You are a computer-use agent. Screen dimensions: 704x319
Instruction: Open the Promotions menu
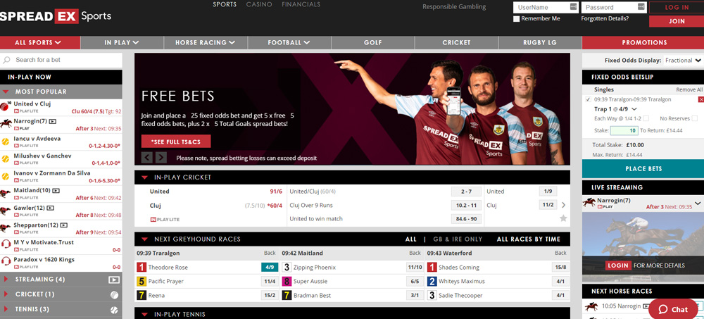643,43
